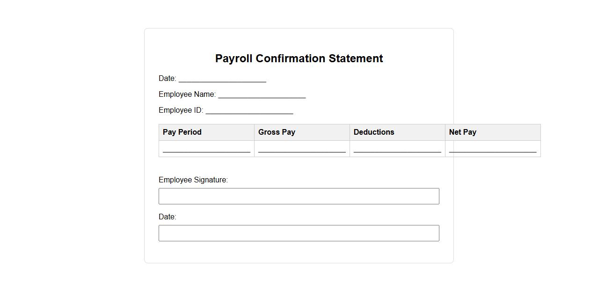Click the Date label below the signature box
The width and height of the screenshot is (598, 304).
pos(167,217)
